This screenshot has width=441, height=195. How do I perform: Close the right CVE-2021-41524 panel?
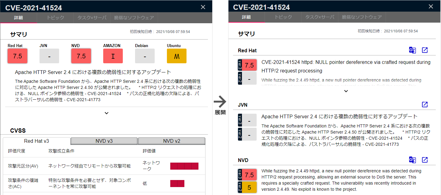(431, 6)
